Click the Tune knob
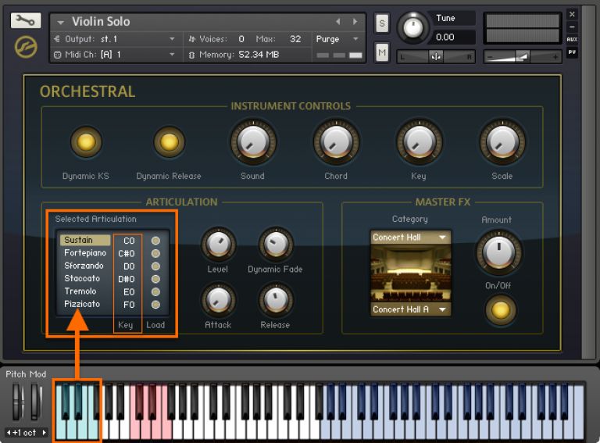 point(413,29)
